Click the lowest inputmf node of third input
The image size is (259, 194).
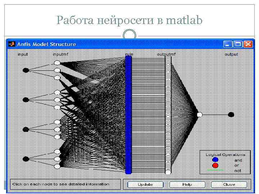pyautogui.click(x=57, y=137)
